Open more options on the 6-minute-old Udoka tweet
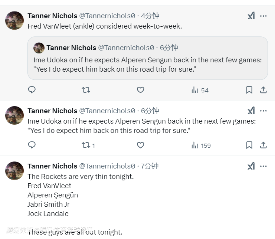This screenshot has width=275, height=239. [263, 111]
